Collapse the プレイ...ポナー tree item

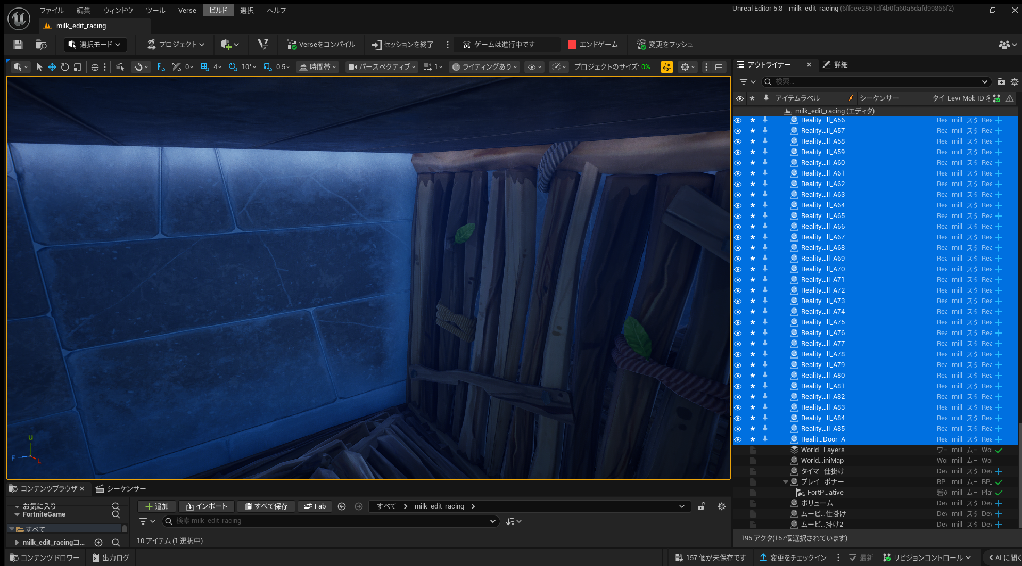coord(785,482)
